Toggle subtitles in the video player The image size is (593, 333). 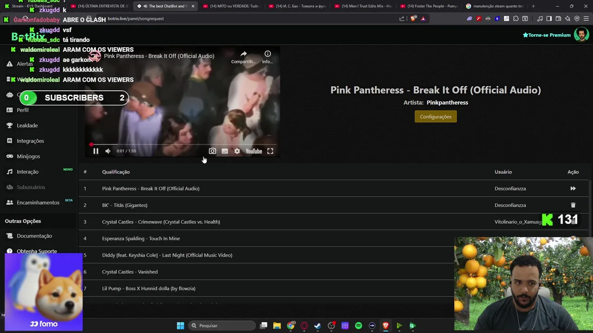pyautogui.click(x=225, y=151)
